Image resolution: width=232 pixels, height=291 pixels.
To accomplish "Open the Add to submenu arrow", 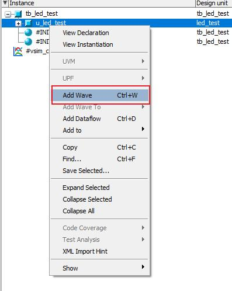I will pyautogui.click(x=143, y=129).
